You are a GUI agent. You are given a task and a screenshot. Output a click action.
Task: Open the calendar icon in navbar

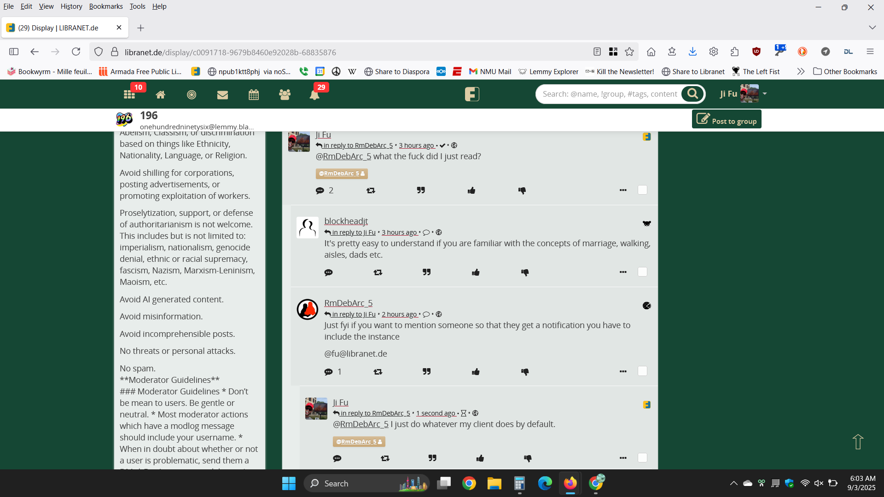[x=254, y=94]
